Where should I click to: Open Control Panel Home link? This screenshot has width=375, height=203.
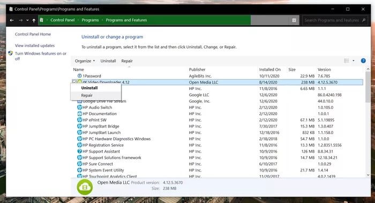tap(33, 34)
